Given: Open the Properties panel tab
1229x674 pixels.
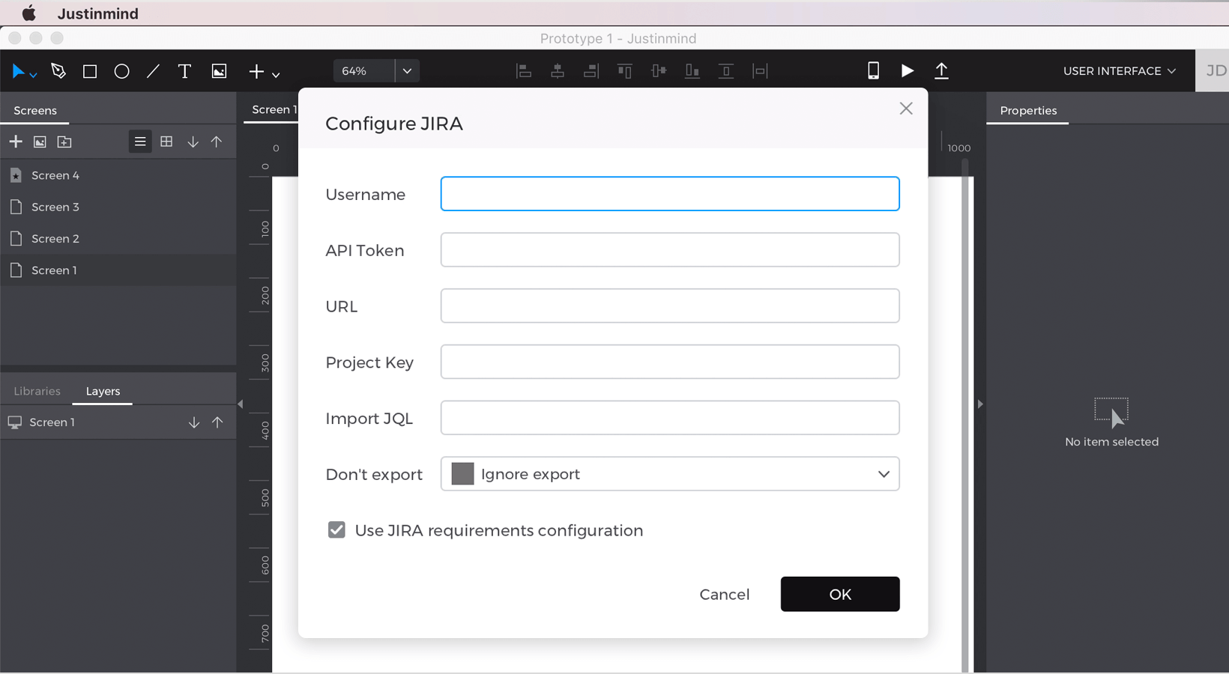Looking at the screenshot, I should pos(1028,110).
